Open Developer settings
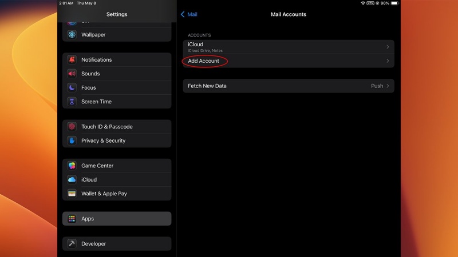The height and width of the screenshot is (257, 458). point(117,244)
